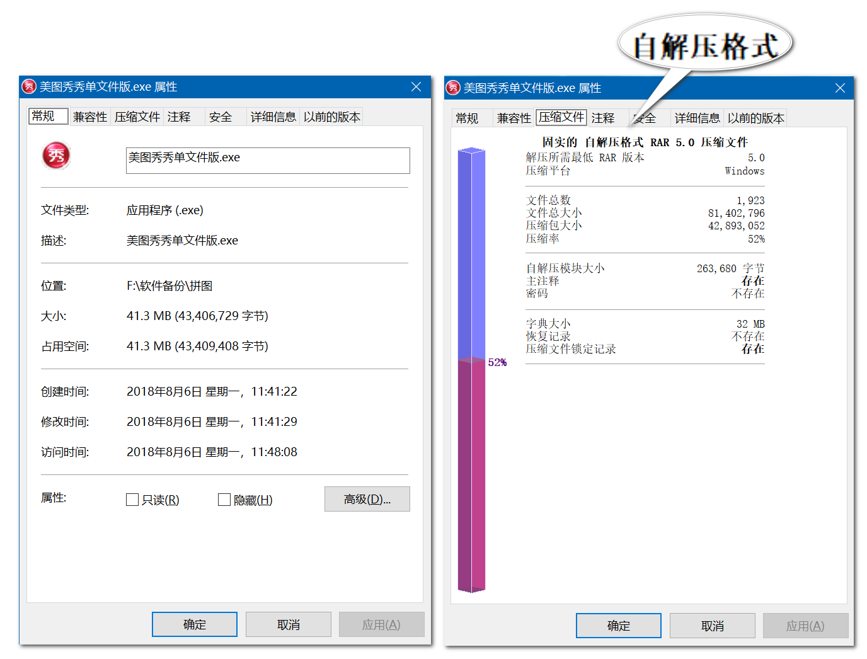
Task: Click packed size value 42,893,052
Action: tap(737, 226)
